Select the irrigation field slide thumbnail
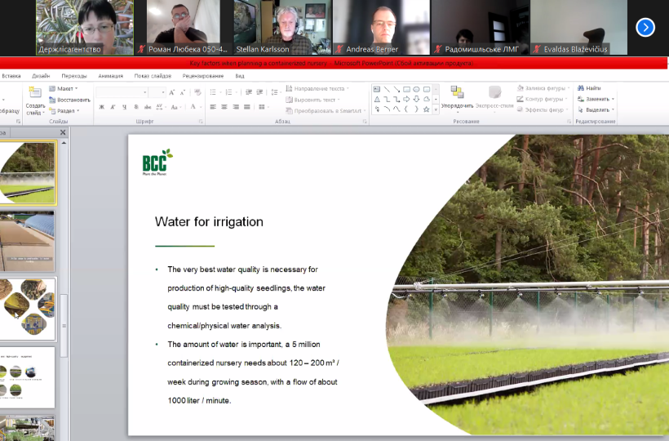 click(x=27, y=172)
